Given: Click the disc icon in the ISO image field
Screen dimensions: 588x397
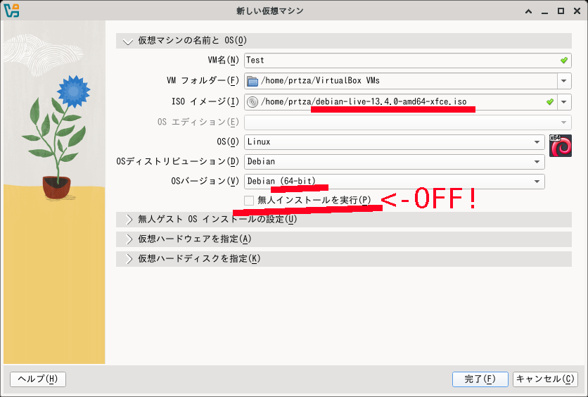Looking at the screenshot, I should (x=253, y=102).
